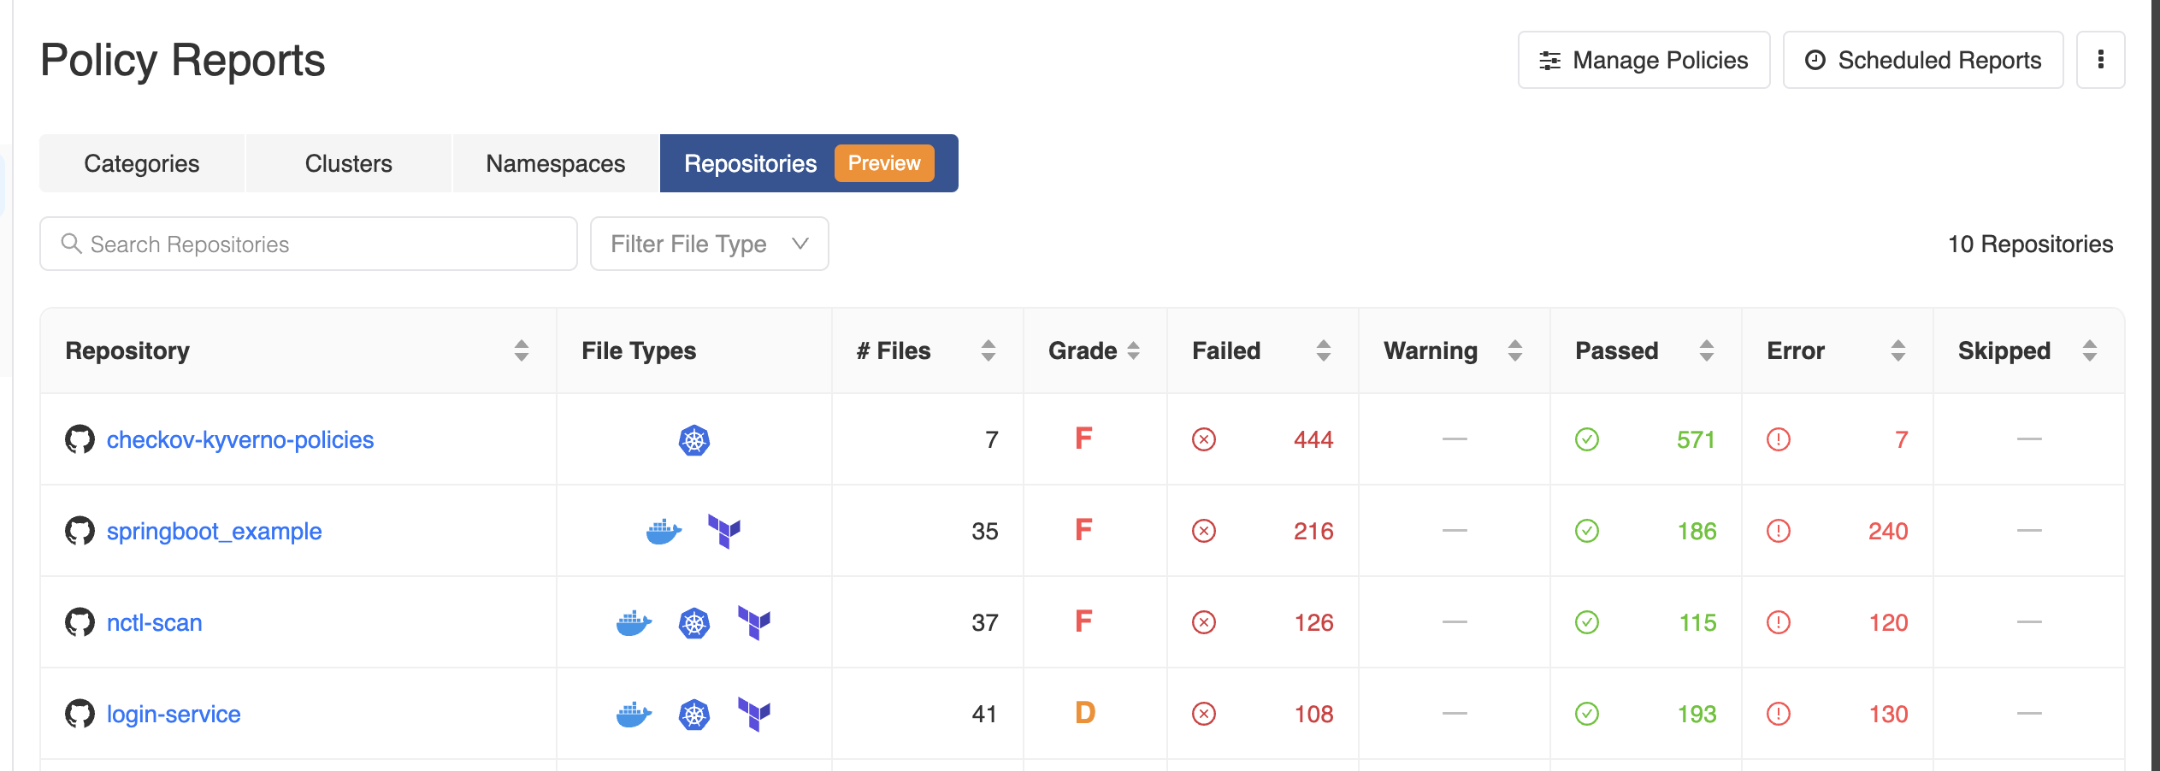
Task: Sort the table by Repository column
Action: point(522,350)
